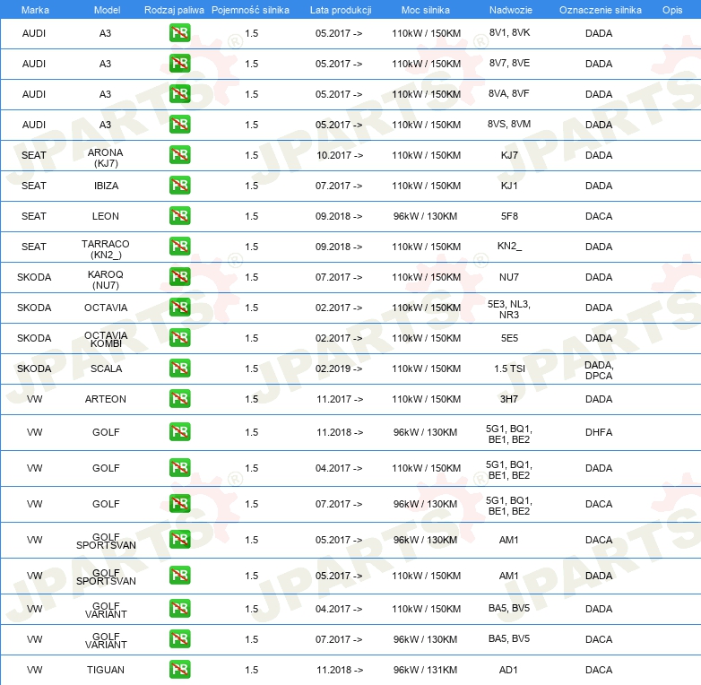Click power value 96kW / 131KM
This screenshot has height=685, width=701.
pyautogui.click(x=425, y=670)
